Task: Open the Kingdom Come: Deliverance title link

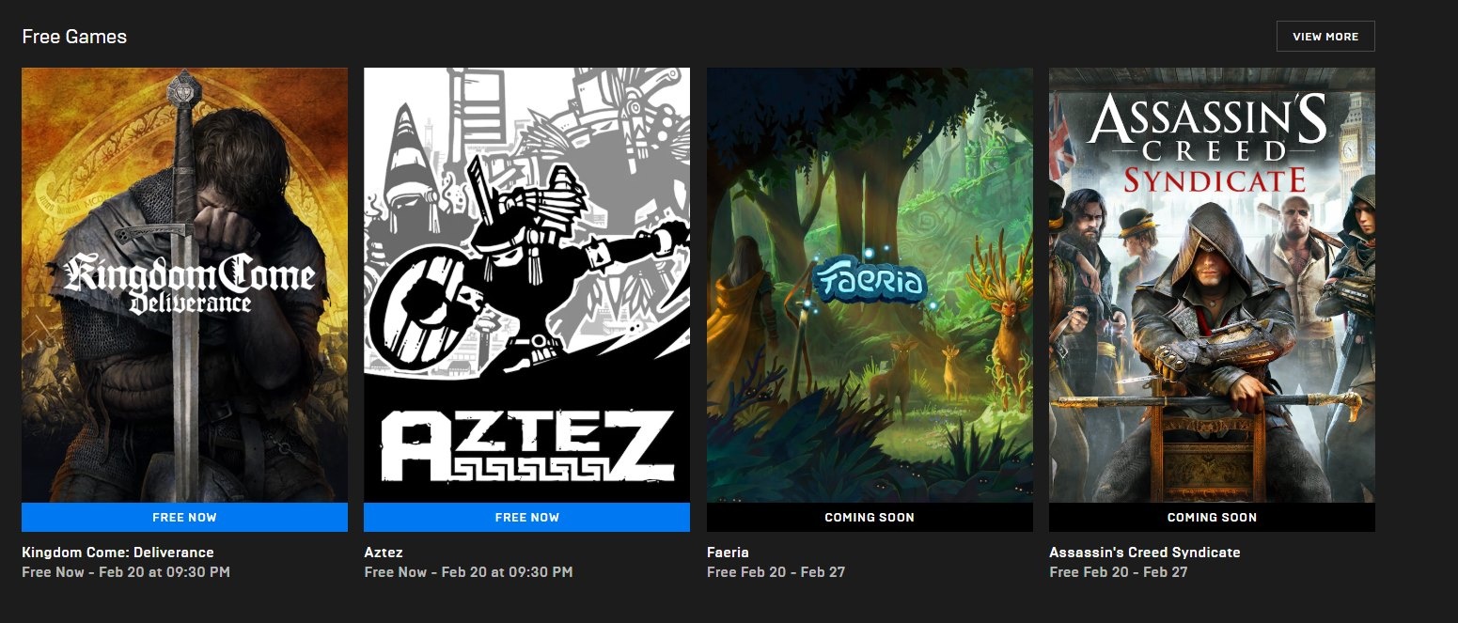Action: point(118,553)
